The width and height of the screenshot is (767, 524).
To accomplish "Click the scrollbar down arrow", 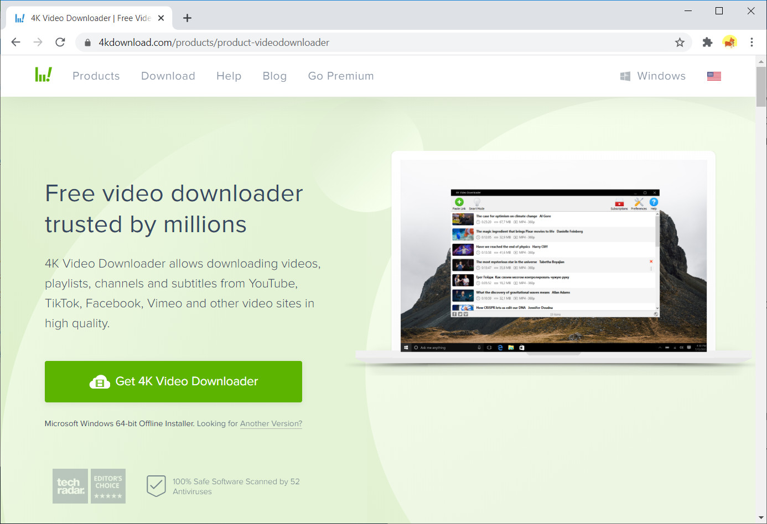I will (761, 518).
